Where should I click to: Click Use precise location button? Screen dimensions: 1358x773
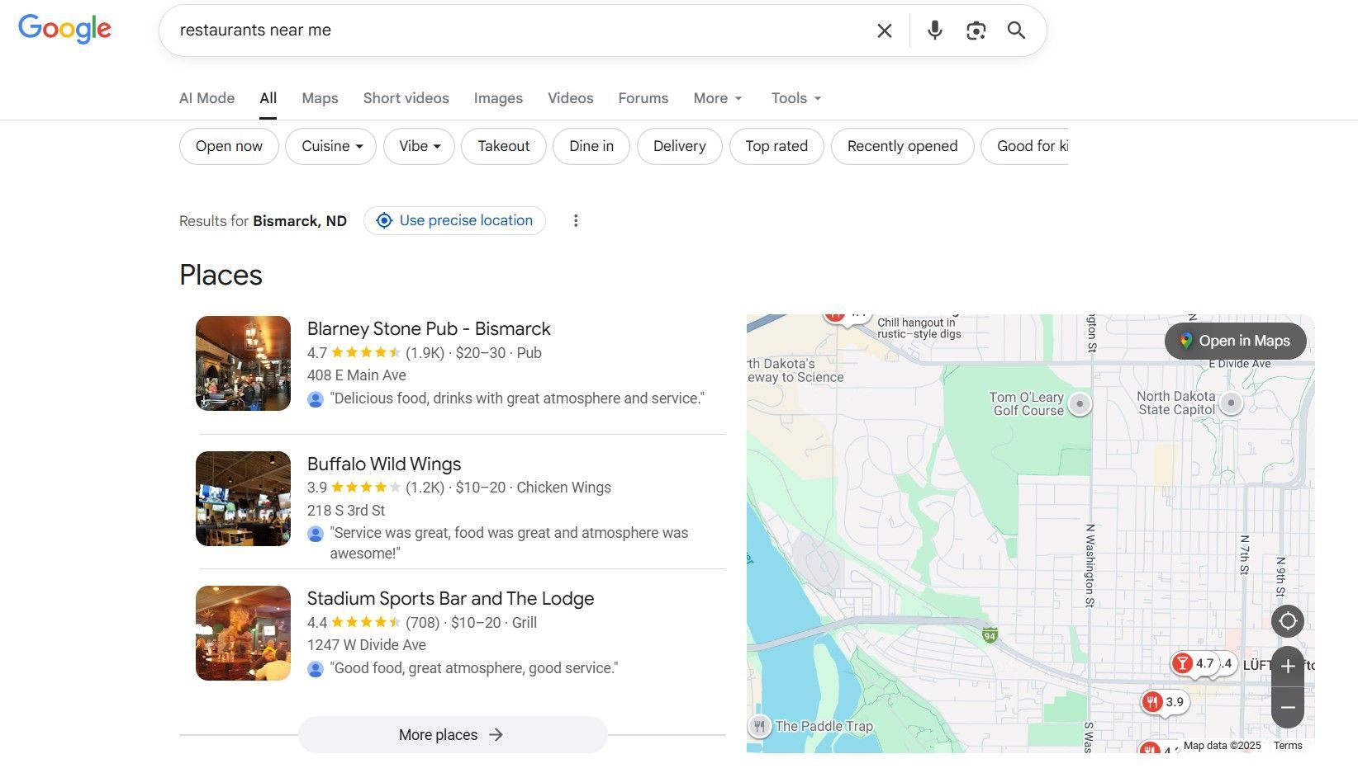click(454, 220)
